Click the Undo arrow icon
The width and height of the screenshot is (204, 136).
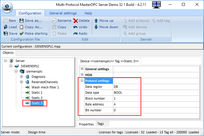click(75, 27)
